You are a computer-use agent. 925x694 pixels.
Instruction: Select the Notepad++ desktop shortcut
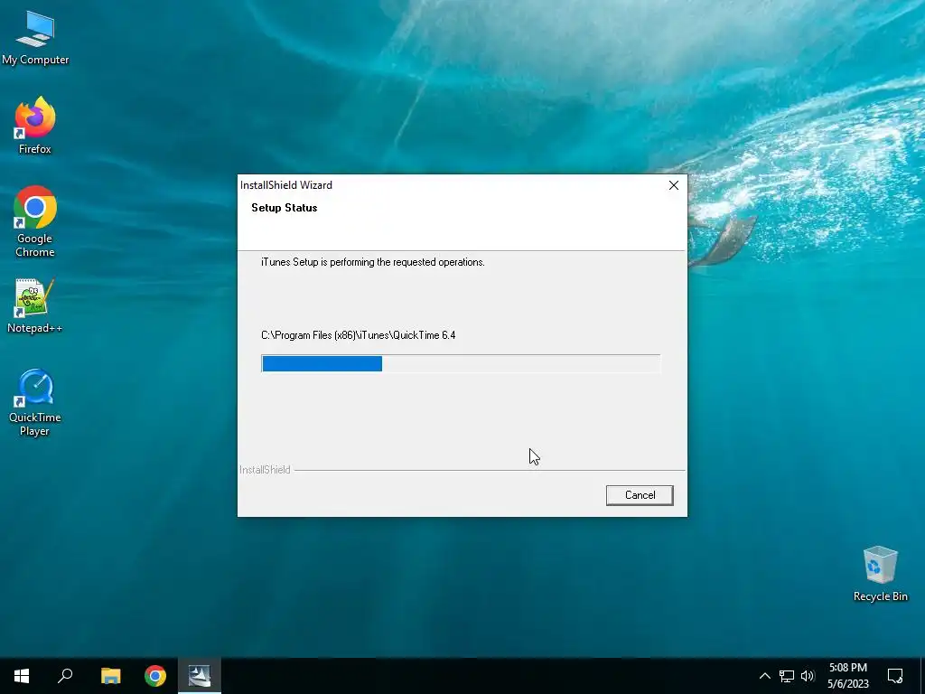(x=35, y=305)
